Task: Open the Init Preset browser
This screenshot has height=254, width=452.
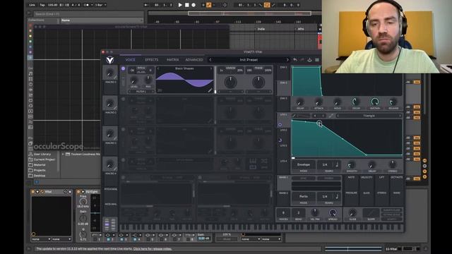Action: [249, 60]
